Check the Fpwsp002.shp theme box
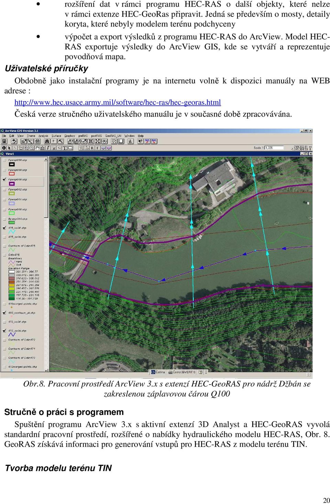 [x=4, y=190]
